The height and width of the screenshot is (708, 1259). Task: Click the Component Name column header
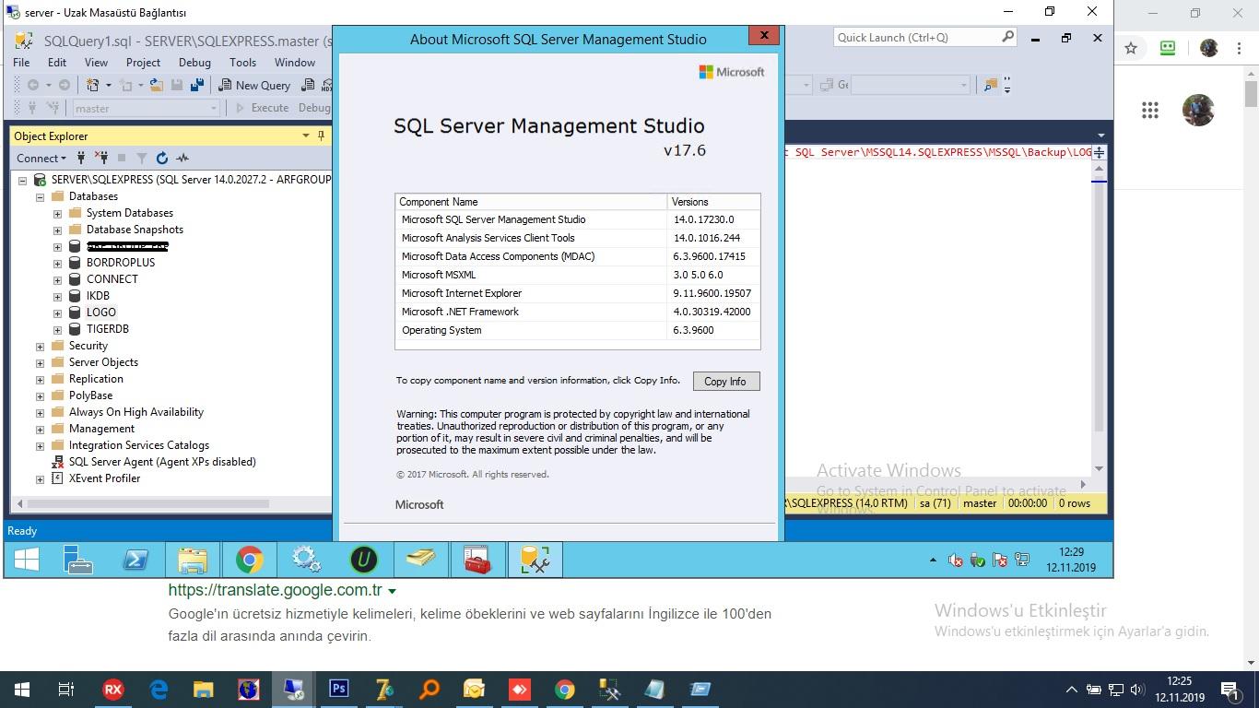531,201
